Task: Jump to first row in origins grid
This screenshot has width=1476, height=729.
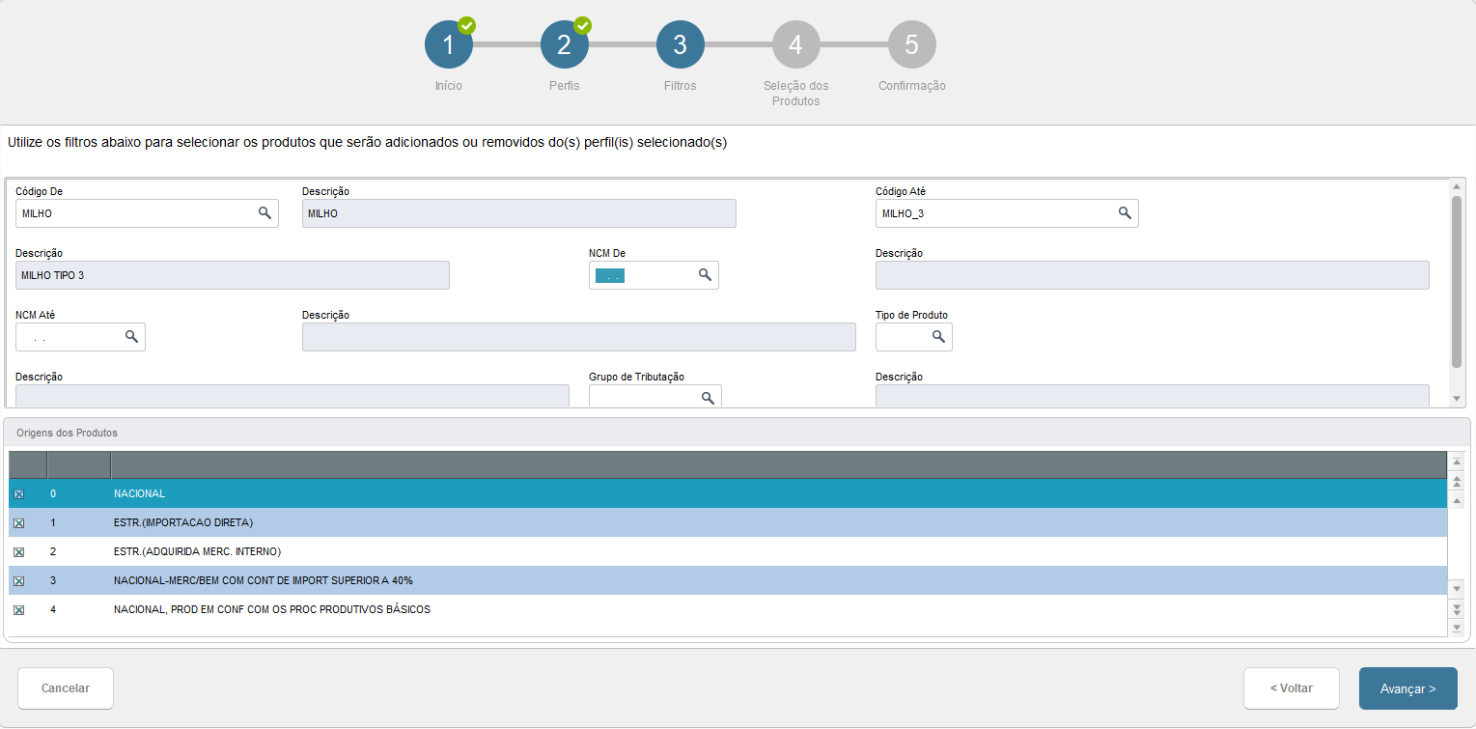Action: tap(1458, 463)
